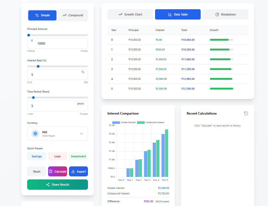Click the Interest Rate slider handle
The height and width of the screenshot is (206, 268).
tap(38, 66)
